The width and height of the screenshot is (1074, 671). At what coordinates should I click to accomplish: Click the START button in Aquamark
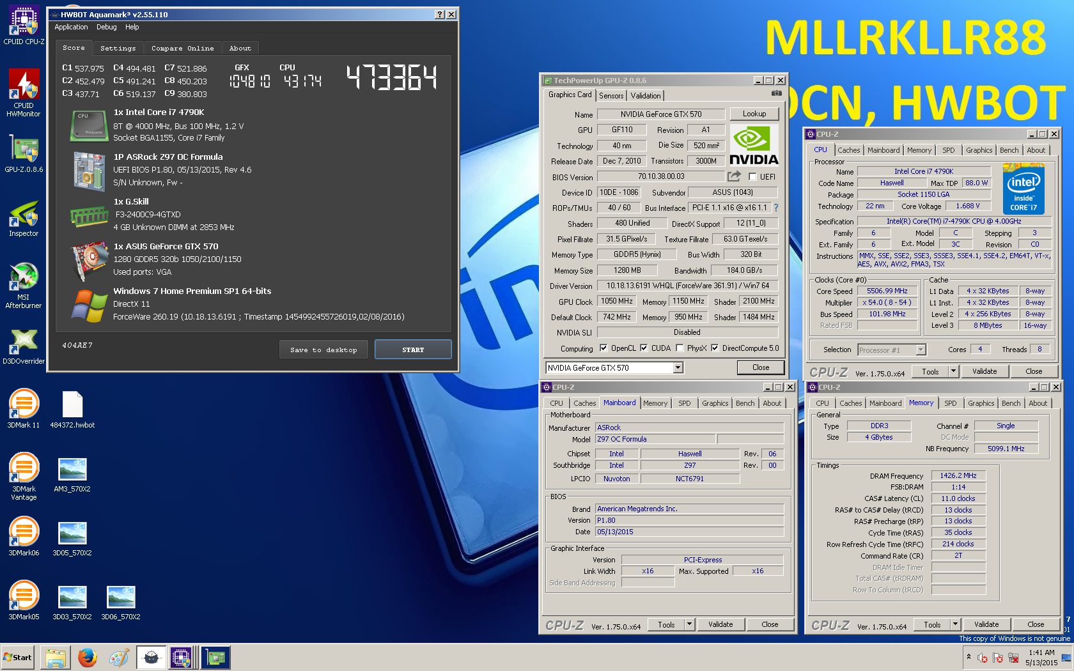[x=413, y=350]
